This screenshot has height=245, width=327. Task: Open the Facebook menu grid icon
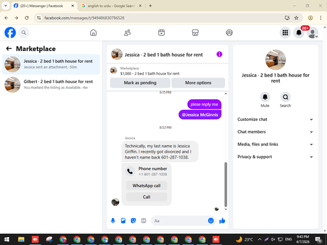[285, 33]
